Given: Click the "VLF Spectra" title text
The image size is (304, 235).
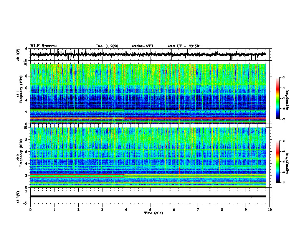Looking at the screenshot, I should [x=43, y=46].
